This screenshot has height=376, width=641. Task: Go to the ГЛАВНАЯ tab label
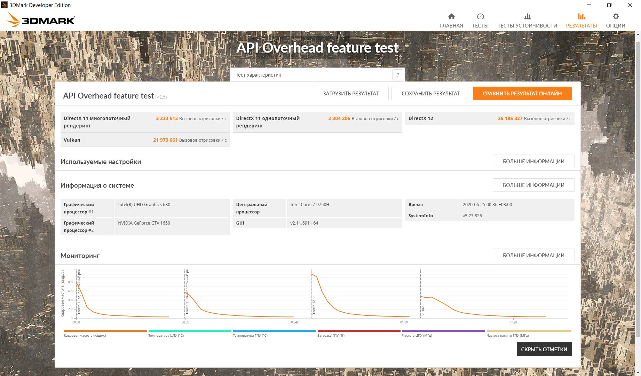click(x=451, y=26)
